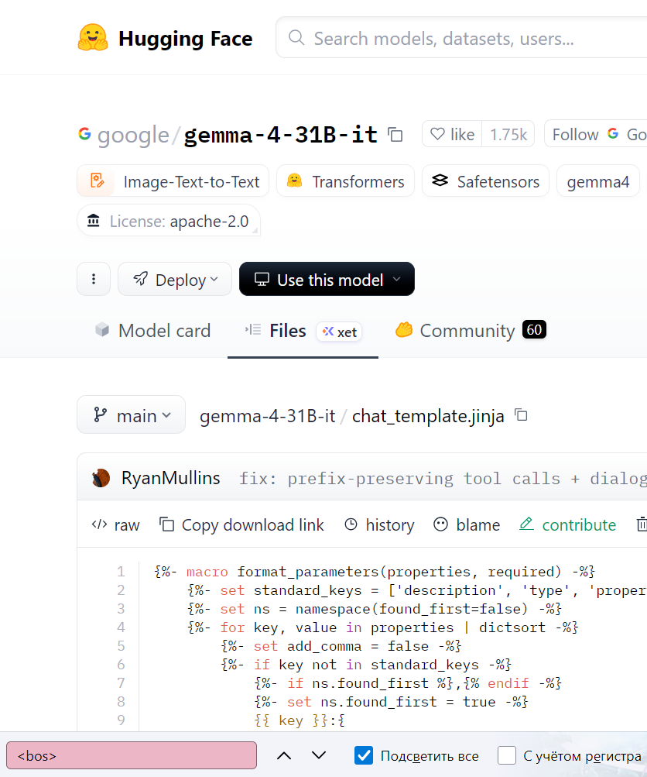Select the Transformers library tag
This screenshot has width=647, height=777.
(345, 180)
